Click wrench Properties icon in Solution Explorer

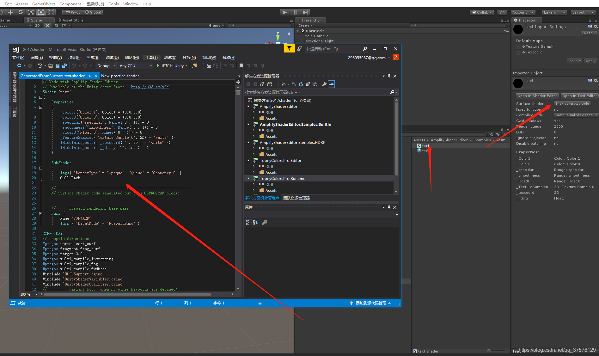click(x=324, y=84)
